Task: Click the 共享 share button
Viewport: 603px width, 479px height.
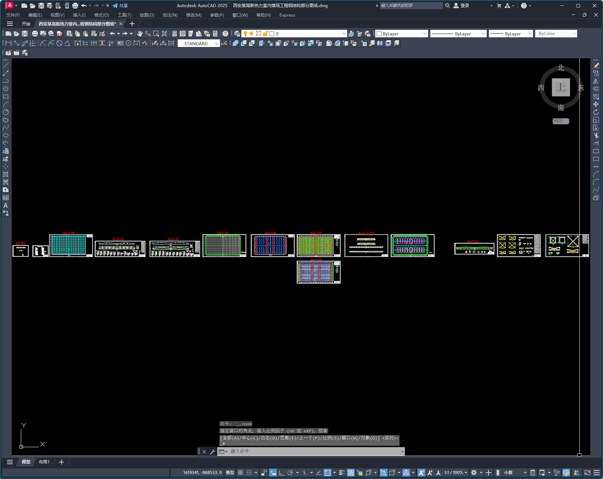Action: pyautogui.click(x=120, y=6)
